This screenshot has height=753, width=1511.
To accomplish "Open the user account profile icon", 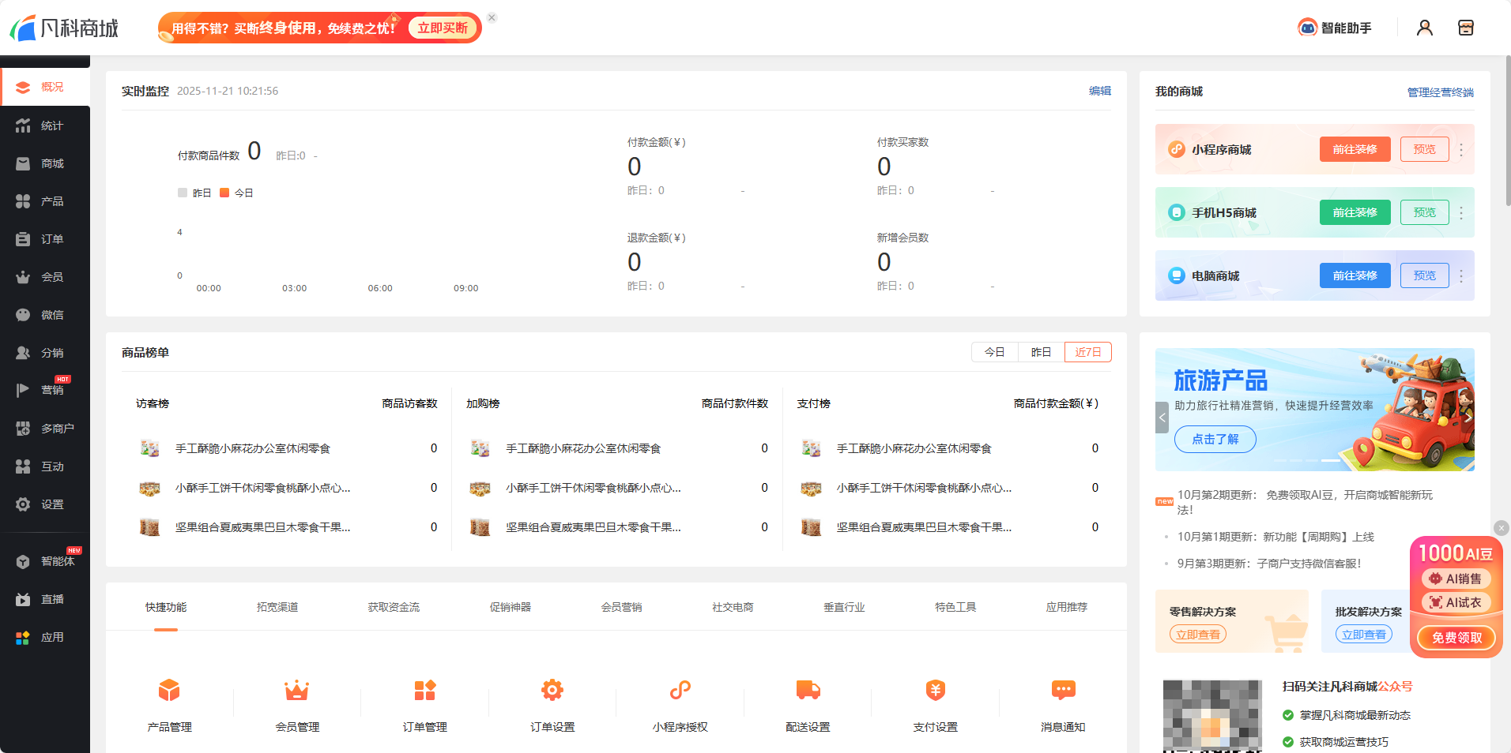I will [1424, 28].
